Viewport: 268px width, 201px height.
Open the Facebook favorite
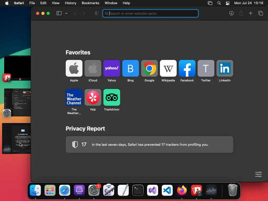(187, 68)
